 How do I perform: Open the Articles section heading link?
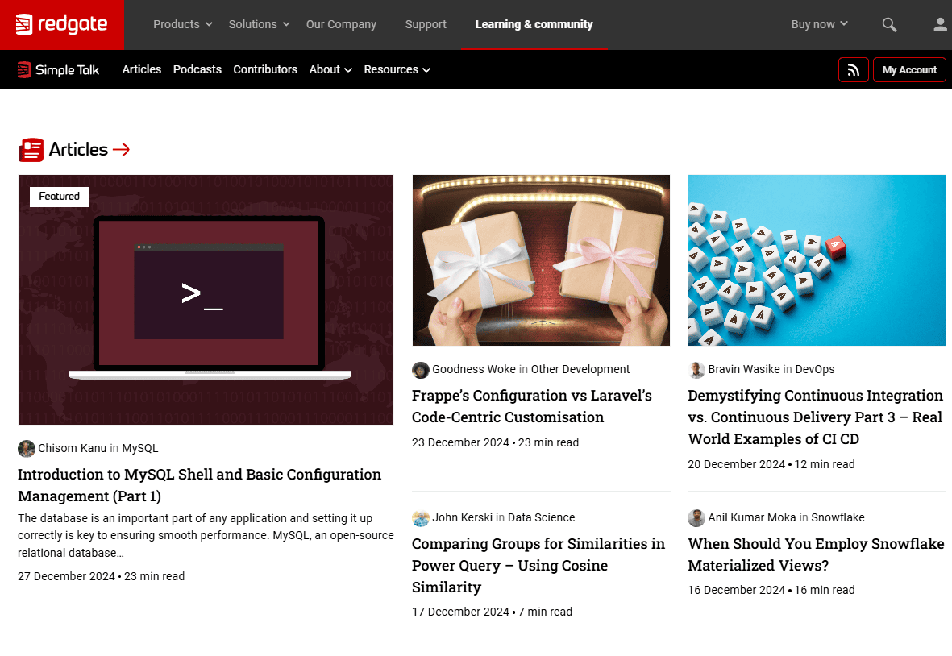coord(78,149)
